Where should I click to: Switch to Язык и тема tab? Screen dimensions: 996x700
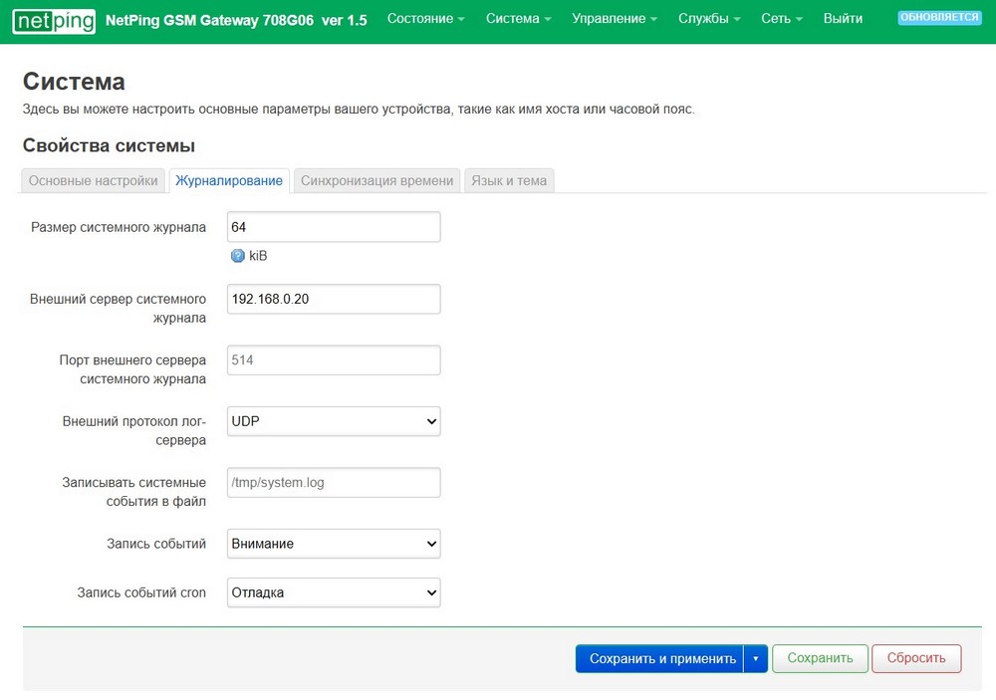tap(509, 180)
